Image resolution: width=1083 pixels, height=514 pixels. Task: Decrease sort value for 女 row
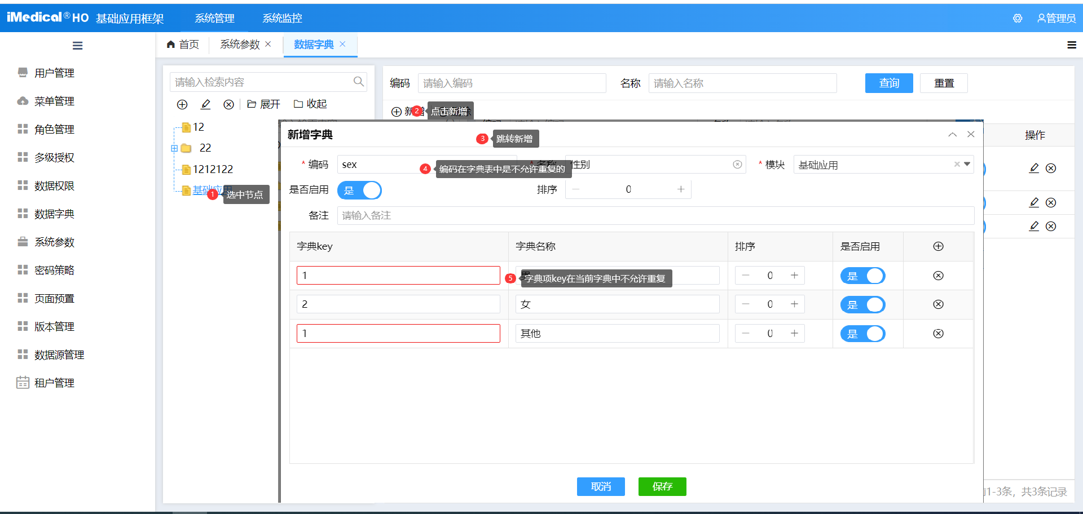[x=746, y=304]
